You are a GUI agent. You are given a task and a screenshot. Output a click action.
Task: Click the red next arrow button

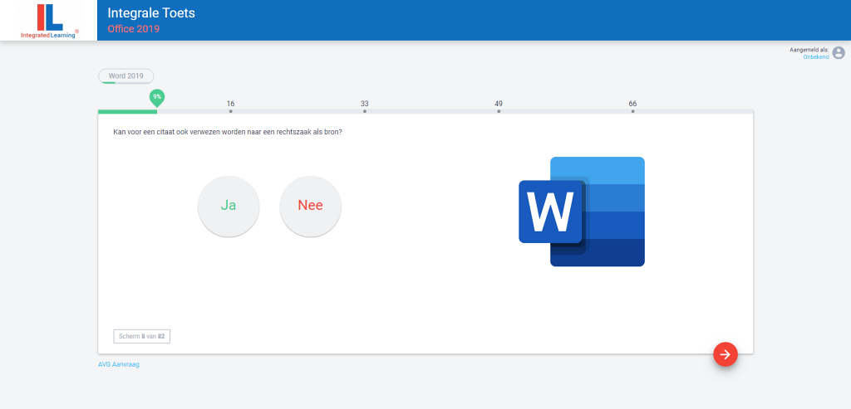click(x=725, y=354)
